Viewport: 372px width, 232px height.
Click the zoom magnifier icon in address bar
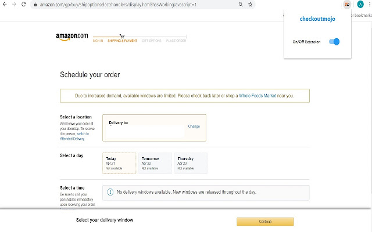coord(241,4)
